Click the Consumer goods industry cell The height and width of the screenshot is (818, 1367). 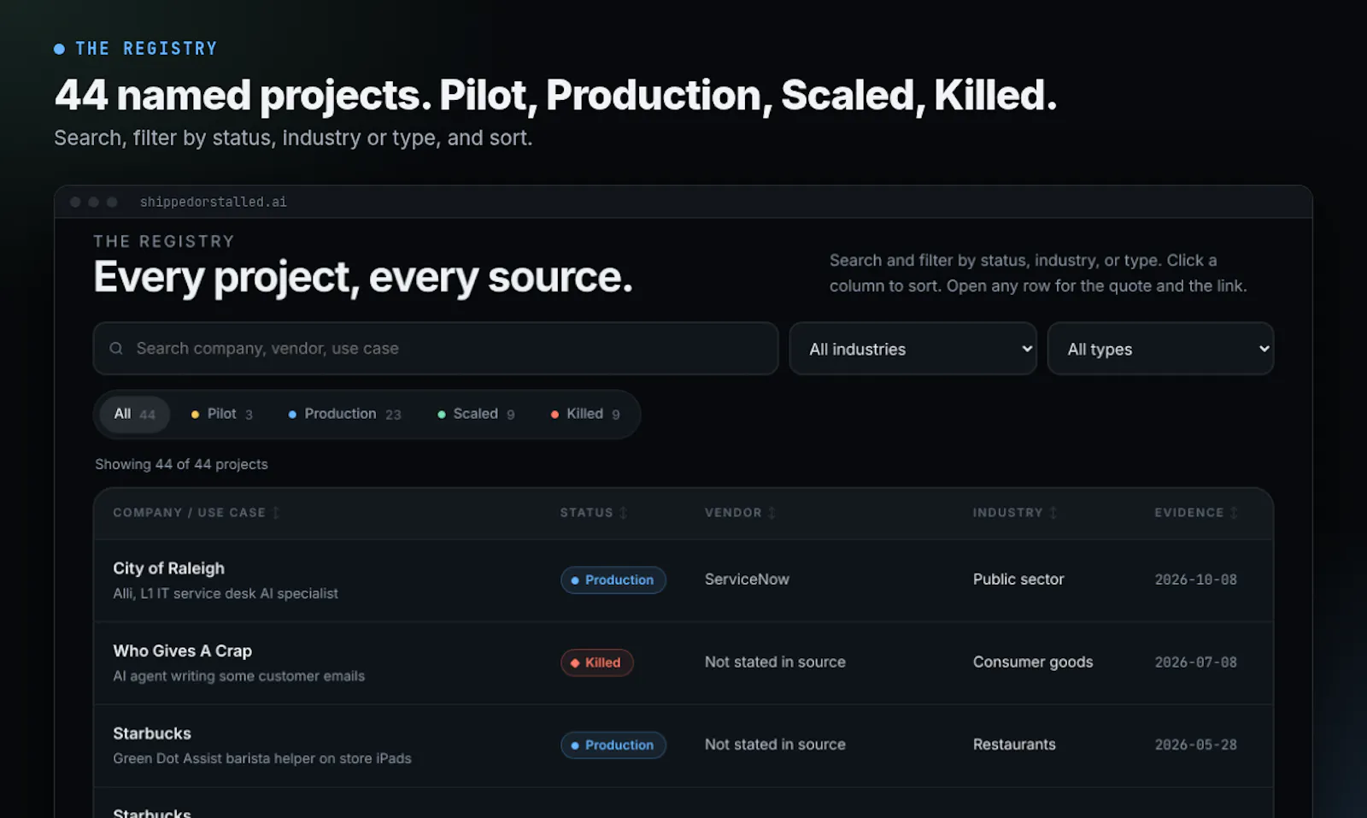coord(1033,662)
